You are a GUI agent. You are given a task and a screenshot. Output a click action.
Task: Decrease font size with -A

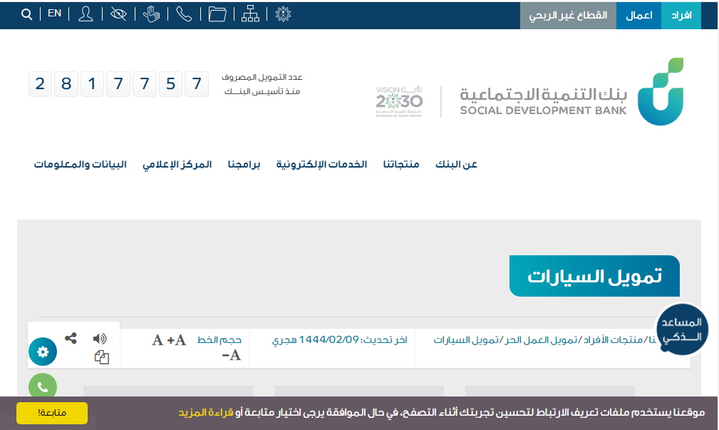point(231,355)
